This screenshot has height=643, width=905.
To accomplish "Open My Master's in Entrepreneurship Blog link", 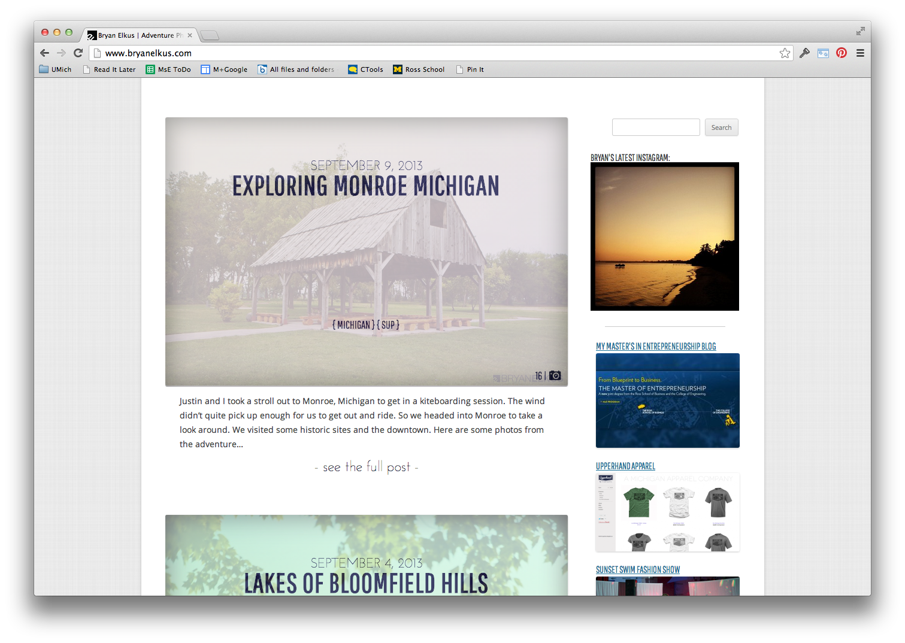I will tap(656, 347).
